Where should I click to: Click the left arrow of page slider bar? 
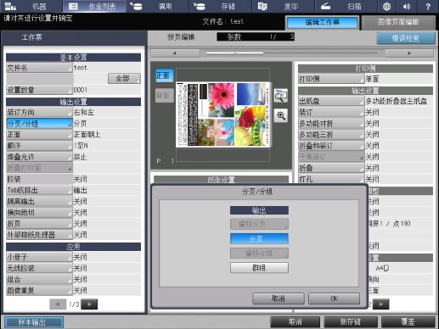(x=175, y=53)
